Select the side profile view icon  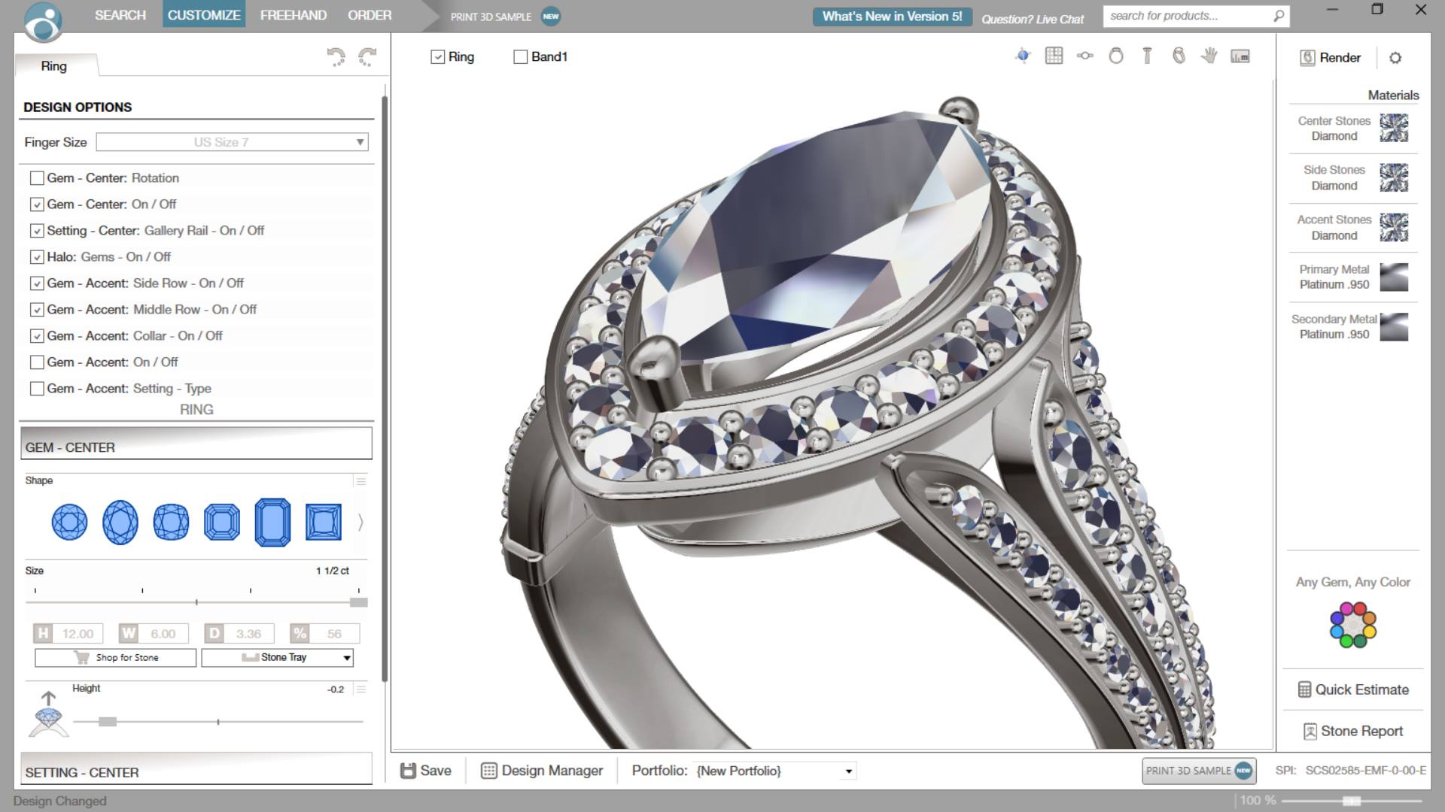click(1147, 56)
